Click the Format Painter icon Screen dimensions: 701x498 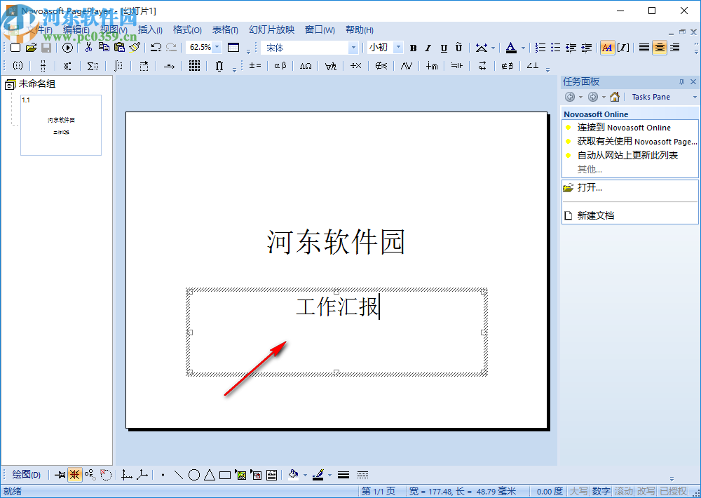(134, 47)
